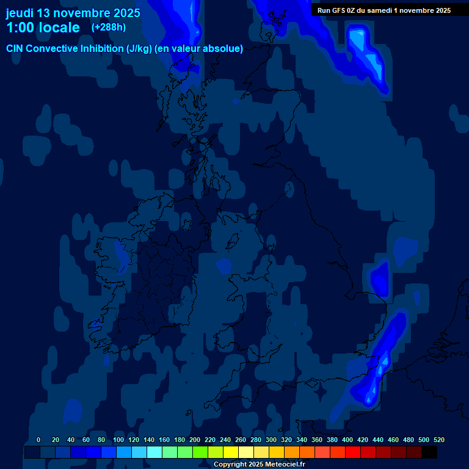The height and width of the screenshot is (469, 469).
Task: Select the 180–200 light green legend swatch
Action: [185, 452]
